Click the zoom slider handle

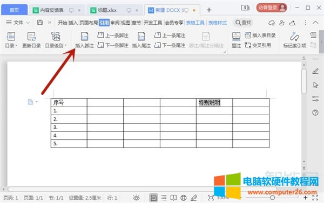pyautogui.click(x=272, y=198)
